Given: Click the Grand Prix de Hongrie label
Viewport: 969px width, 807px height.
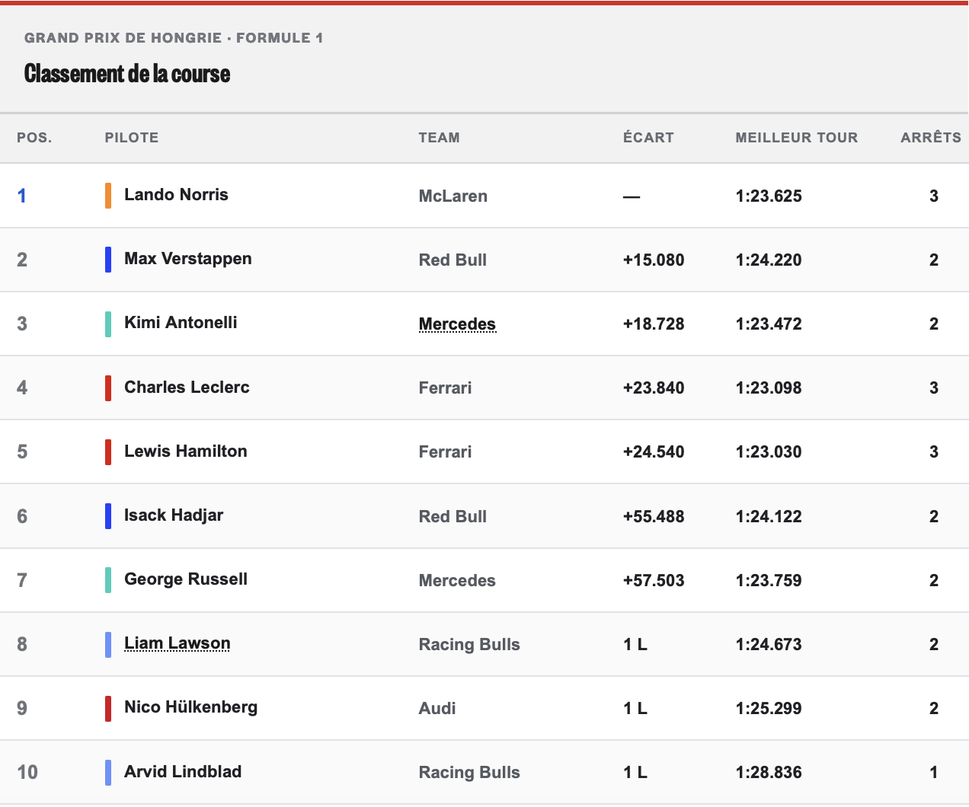Looking at the screenshot, I should [123, 38].
